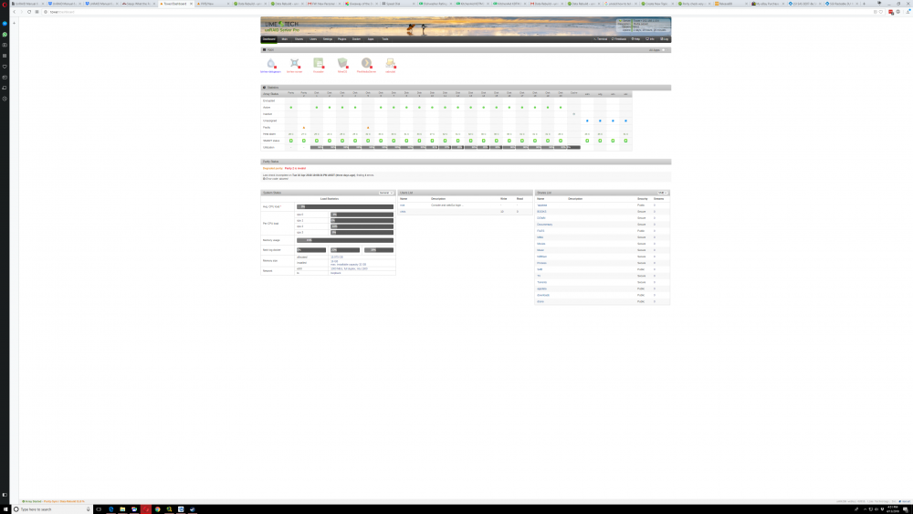
Task: Click the Windows Start button
Action: [x=5, y=509]
